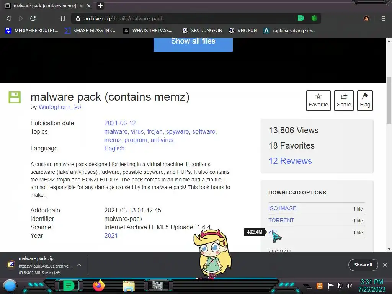The width and height of the screenshot is (392, 294).
Task: Open the green shield extension icon
Action: click(314, 18)
